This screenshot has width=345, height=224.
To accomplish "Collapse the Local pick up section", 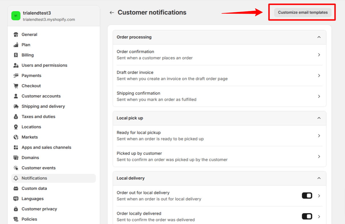I will 319,118.
